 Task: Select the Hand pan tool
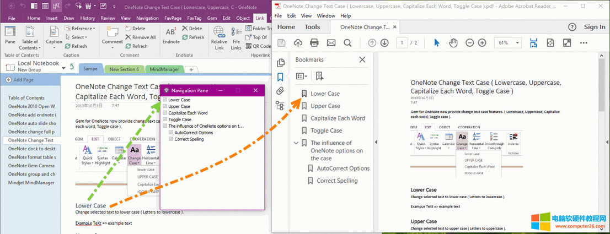click(453, 43)
